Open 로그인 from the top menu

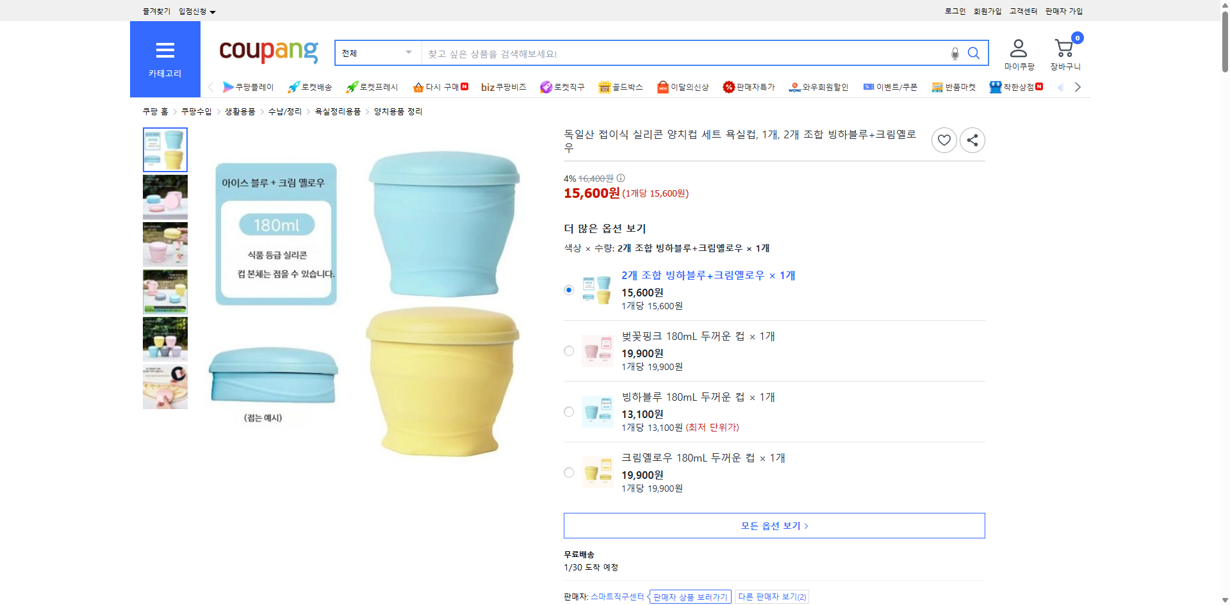click(954, 11)
